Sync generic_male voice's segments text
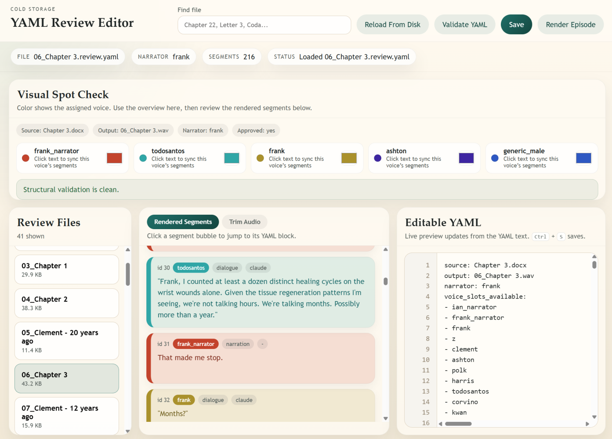 [531, 162]
